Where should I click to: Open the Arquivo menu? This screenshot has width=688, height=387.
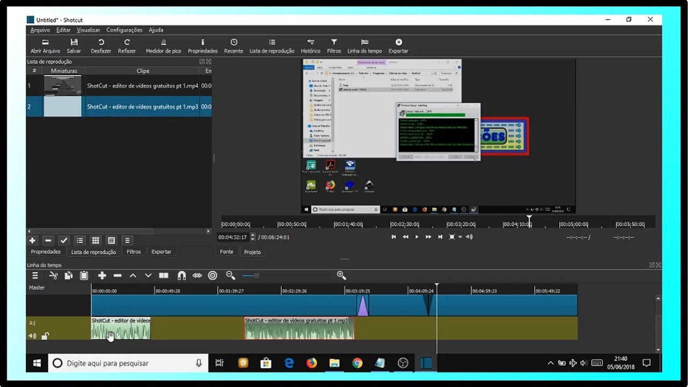click(x=40, y=30)
